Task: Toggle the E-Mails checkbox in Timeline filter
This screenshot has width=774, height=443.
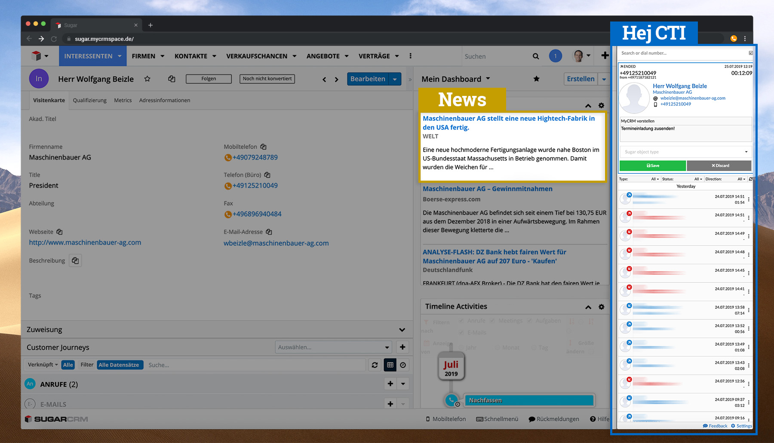Action: click(x=461, y=332)
